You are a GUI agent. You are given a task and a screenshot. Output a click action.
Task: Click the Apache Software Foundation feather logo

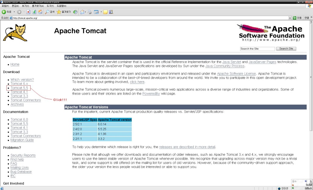pyautogui.click(x=271, y=32)
